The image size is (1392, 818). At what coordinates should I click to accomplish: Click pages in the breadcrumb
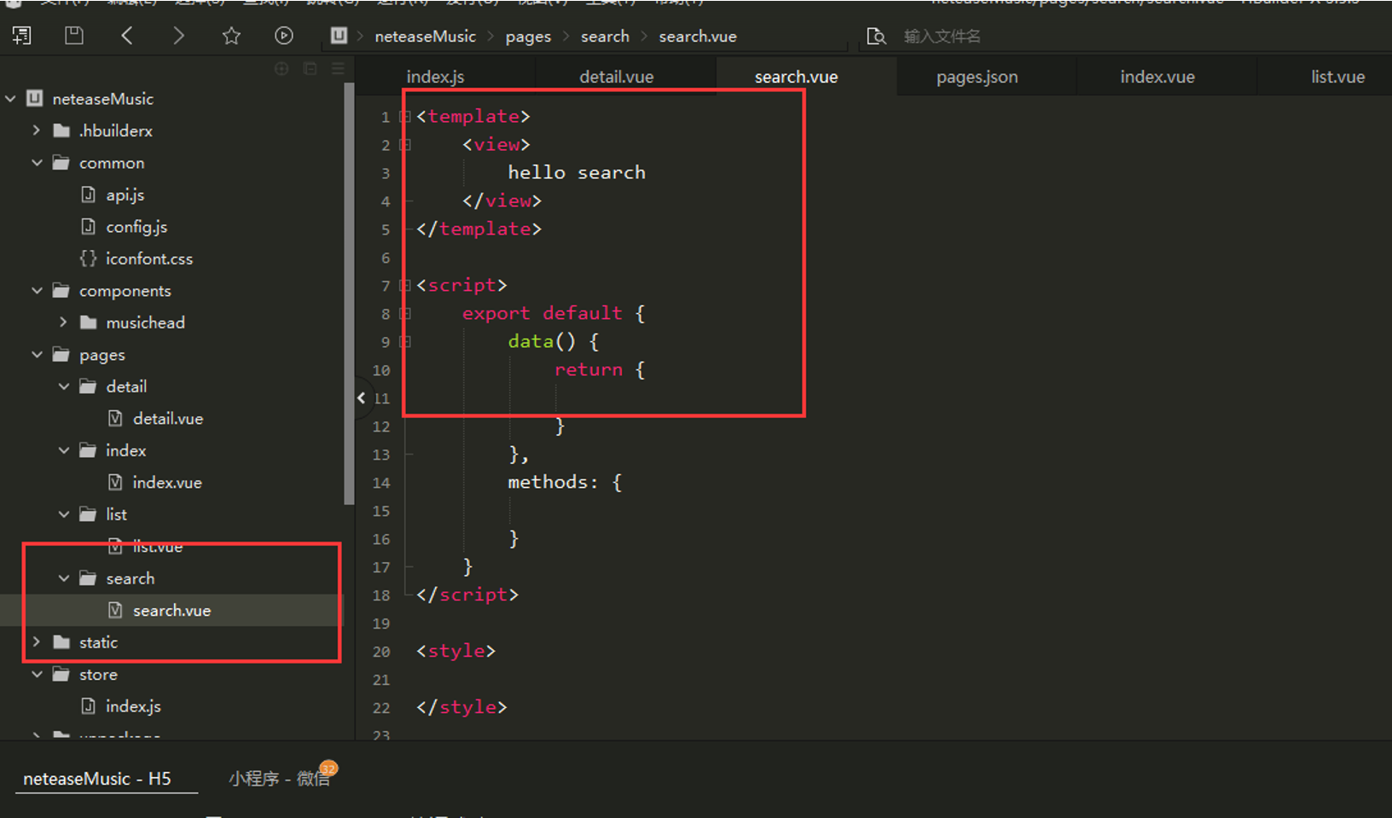[528, 37]
